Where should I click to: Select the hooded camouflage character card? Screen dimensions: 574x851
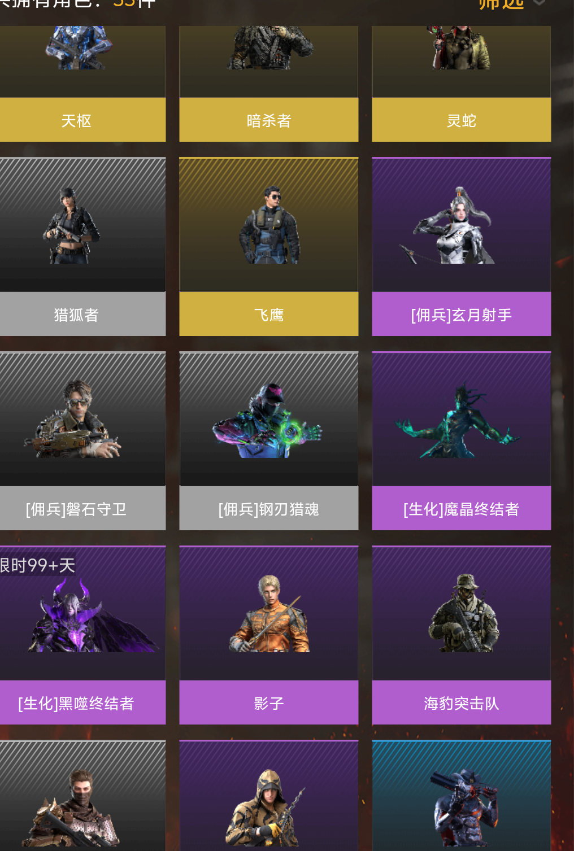click(x=269, y=796)
